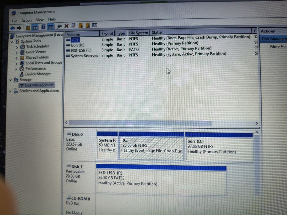Click Disk Management in Actions pane
Screen dimensions: 287x215
pos(274,39)
